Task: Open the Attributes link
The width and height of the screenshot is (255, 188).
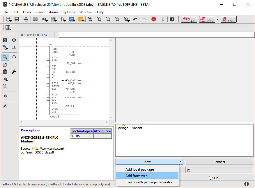Action: point(102,131)
